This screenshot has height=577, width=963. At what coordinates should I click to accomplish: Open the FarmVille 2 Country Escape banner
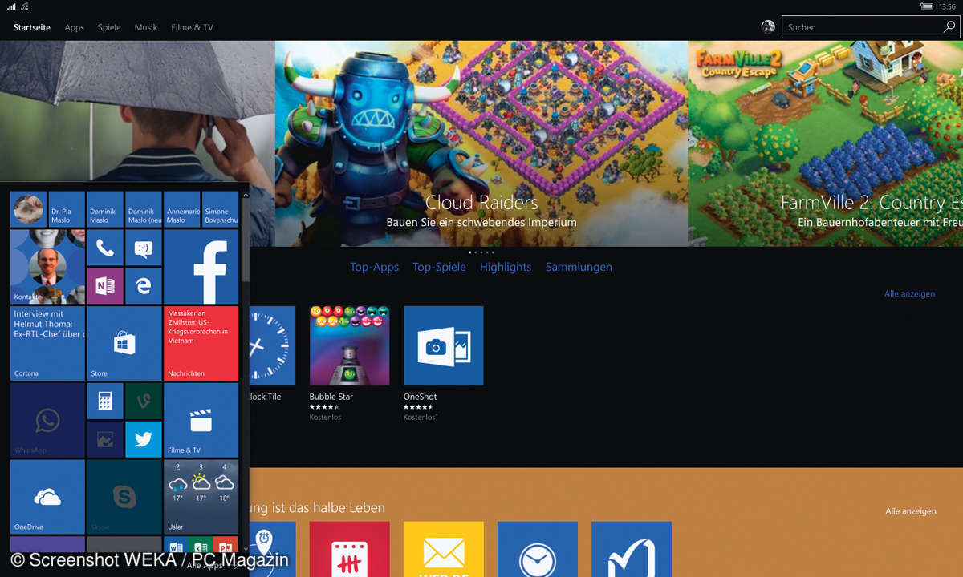pyautogui.click(x=826, y=144)
